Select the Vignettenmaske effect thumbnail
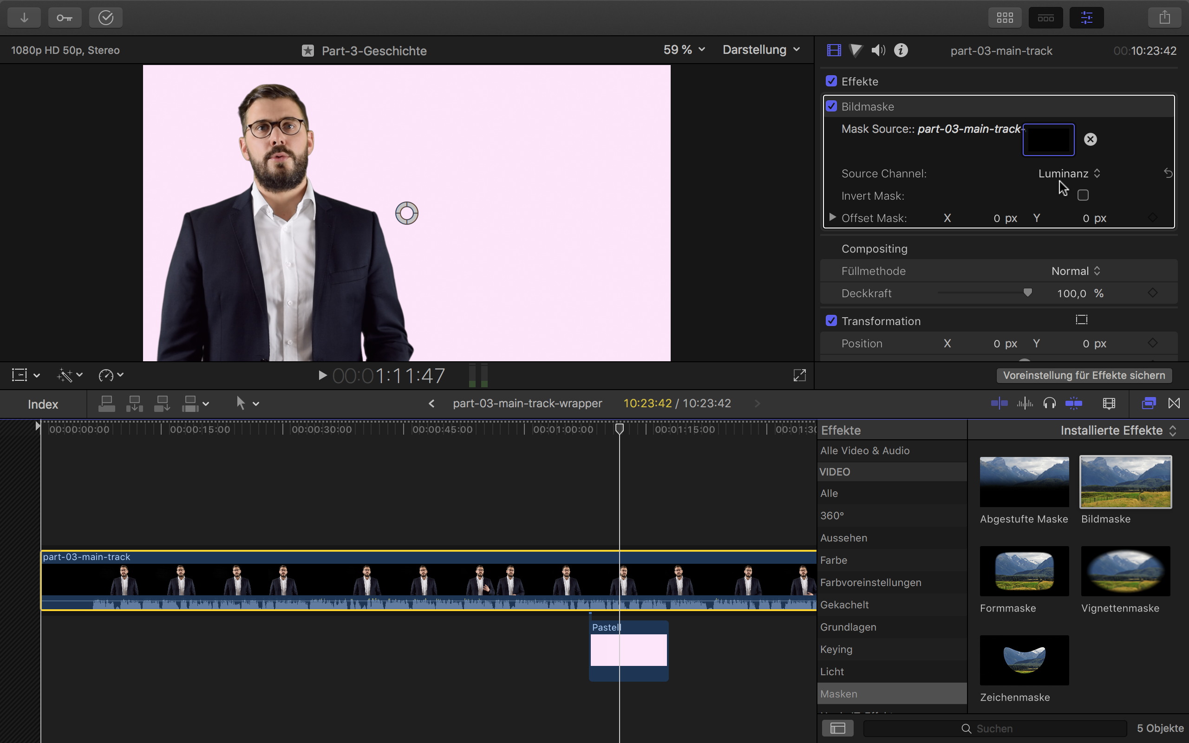This screenshot has width=1189, height=743. (1125, 571)
